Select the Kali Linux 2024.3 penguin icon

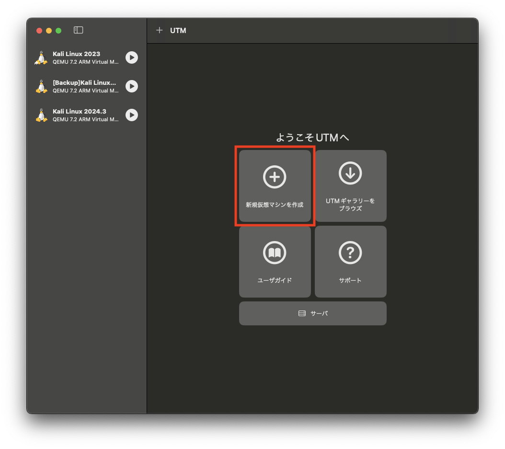point(41,115)
